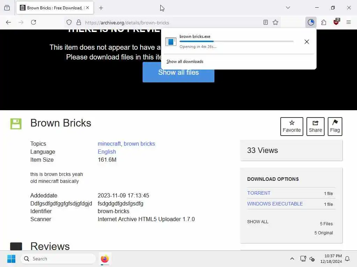
Task: Favorite the Brown Bricks item
Action: click(292, 127)
